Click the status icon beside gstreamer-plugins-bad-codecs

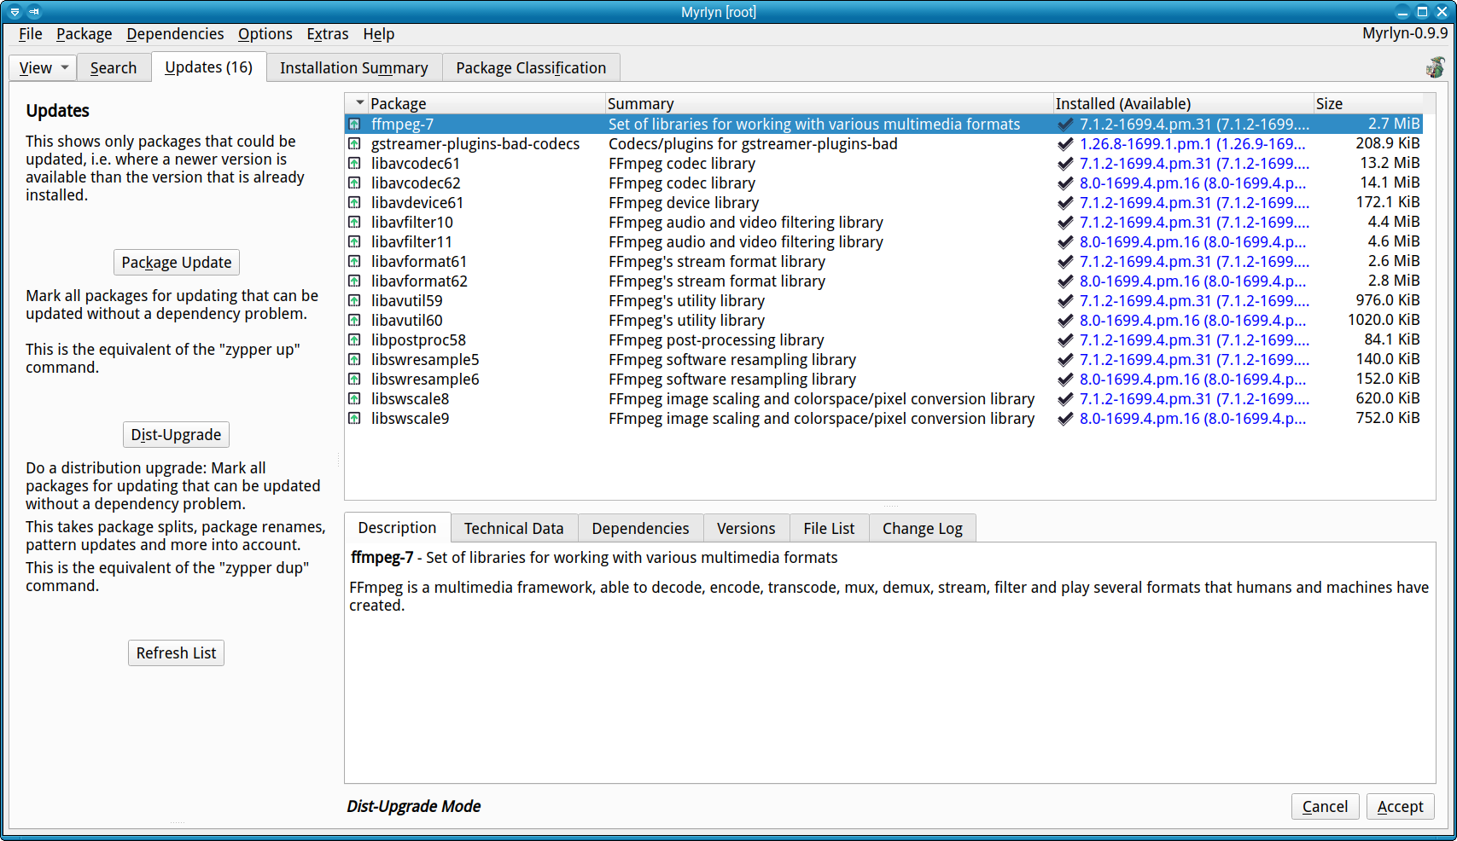click(x=354, y=144)
